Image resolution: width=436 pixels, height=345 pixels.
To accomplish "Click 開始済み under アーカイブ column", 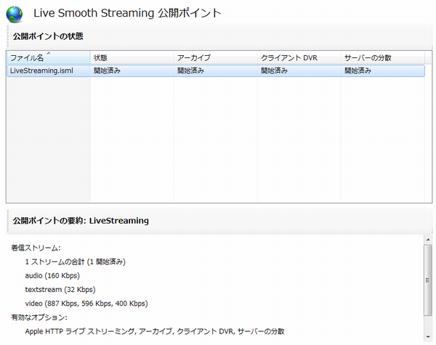I will [190, 70].
